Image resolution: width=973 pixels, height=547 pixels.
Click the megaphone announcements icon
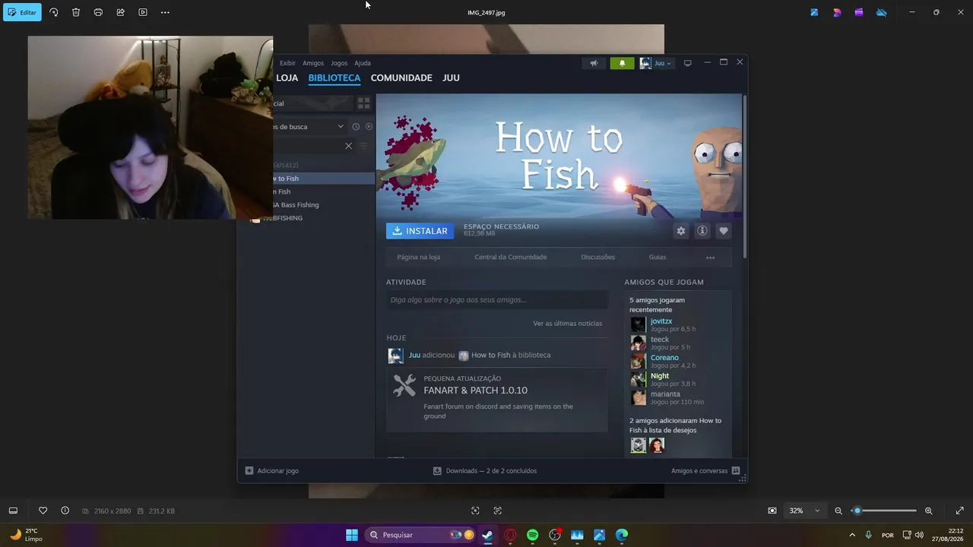[594, 63]
